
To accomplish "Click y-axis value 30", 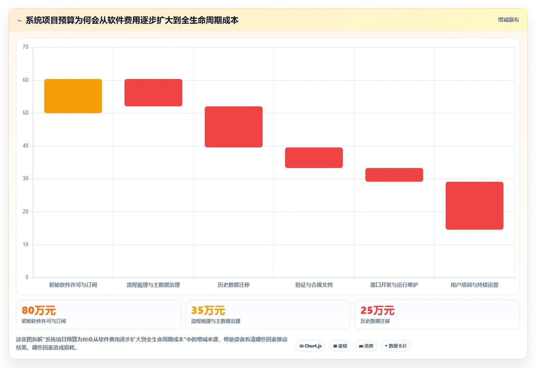I will coord(25,179).
